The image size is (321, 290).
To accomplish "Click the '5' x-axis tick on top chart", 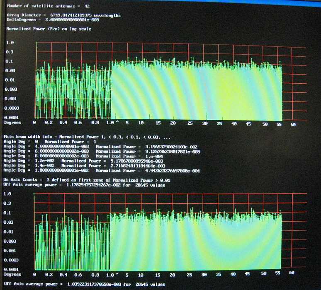I will click(x=127, y=123).
